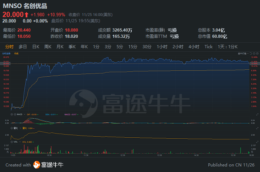
Task: Select the 周K chart tab
Action: click(48, 47)
